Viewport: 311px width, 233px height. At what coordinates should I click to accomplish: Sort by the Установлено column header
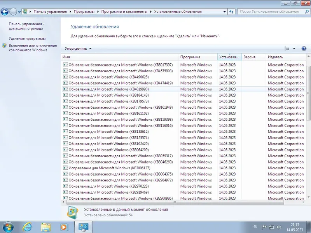(x=229, y=57)
